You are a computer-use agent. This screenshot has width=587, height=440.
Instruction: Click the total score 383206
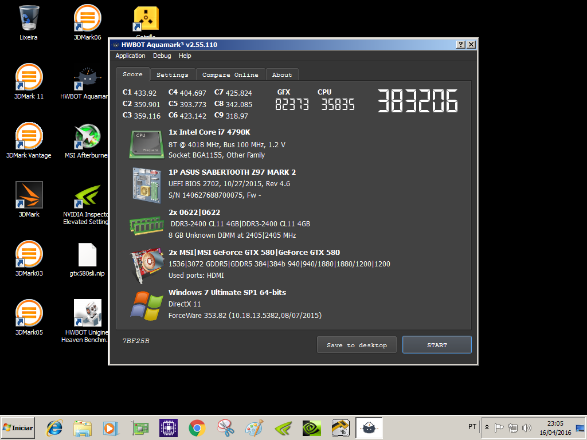pos(417,101)
